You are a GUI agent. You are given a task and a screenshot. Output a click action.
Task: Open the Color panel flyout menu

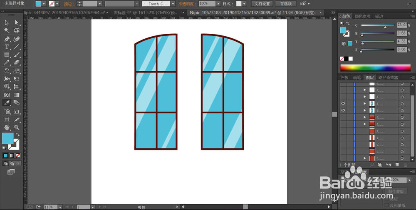pos(412,17)
